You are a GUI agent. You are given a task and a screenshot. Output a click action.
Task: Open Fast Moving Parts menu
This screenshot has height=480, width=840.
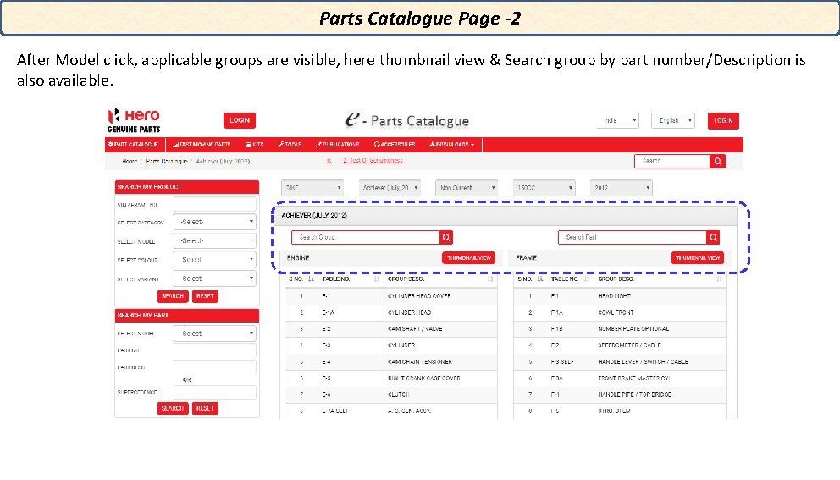(x=202, y=145)
